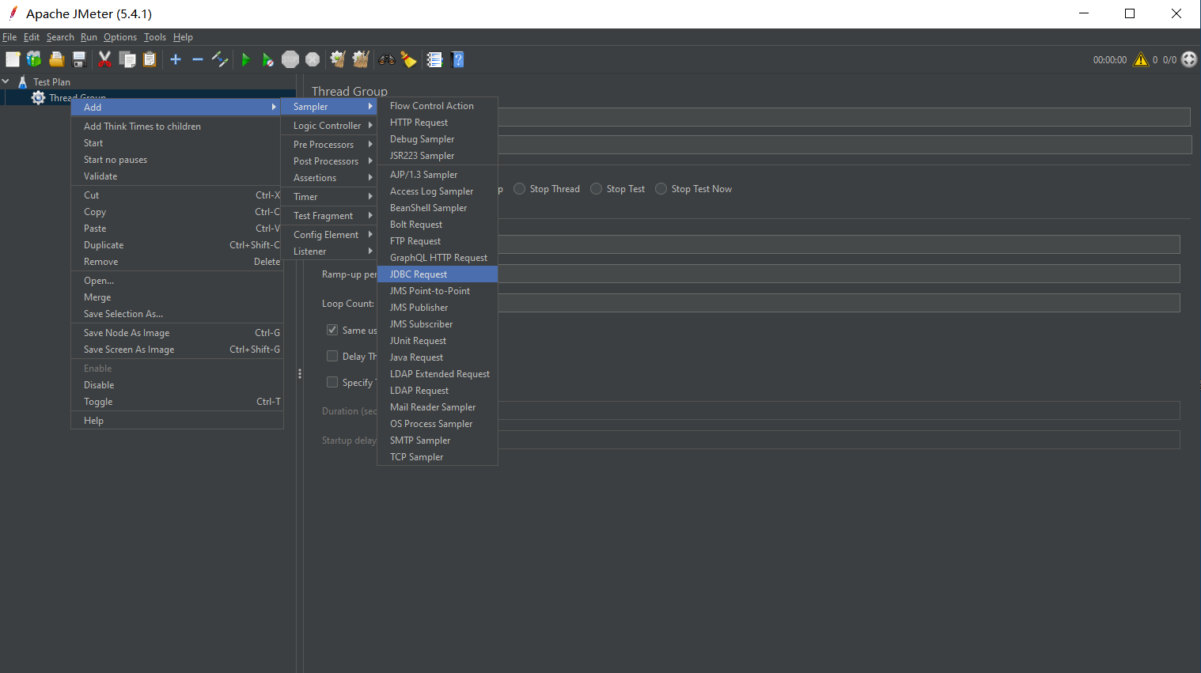The height and width of the screenshot is (673, 1201).
Task: Select the Stop Thread radio button
Action: pyautogui.click(x=519, y=188)
